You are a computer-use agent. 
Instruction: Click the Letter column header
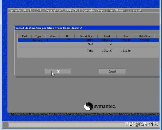[52, 36]
